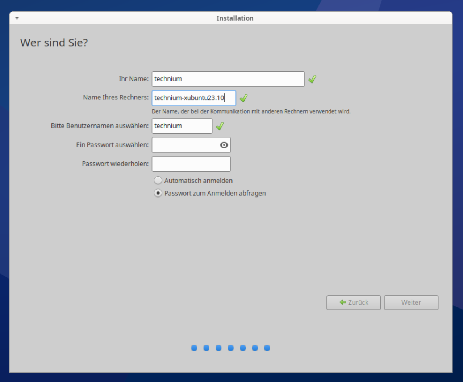
Task: Focus the Ihr Name text field
Action: click(x=228, y=79)
